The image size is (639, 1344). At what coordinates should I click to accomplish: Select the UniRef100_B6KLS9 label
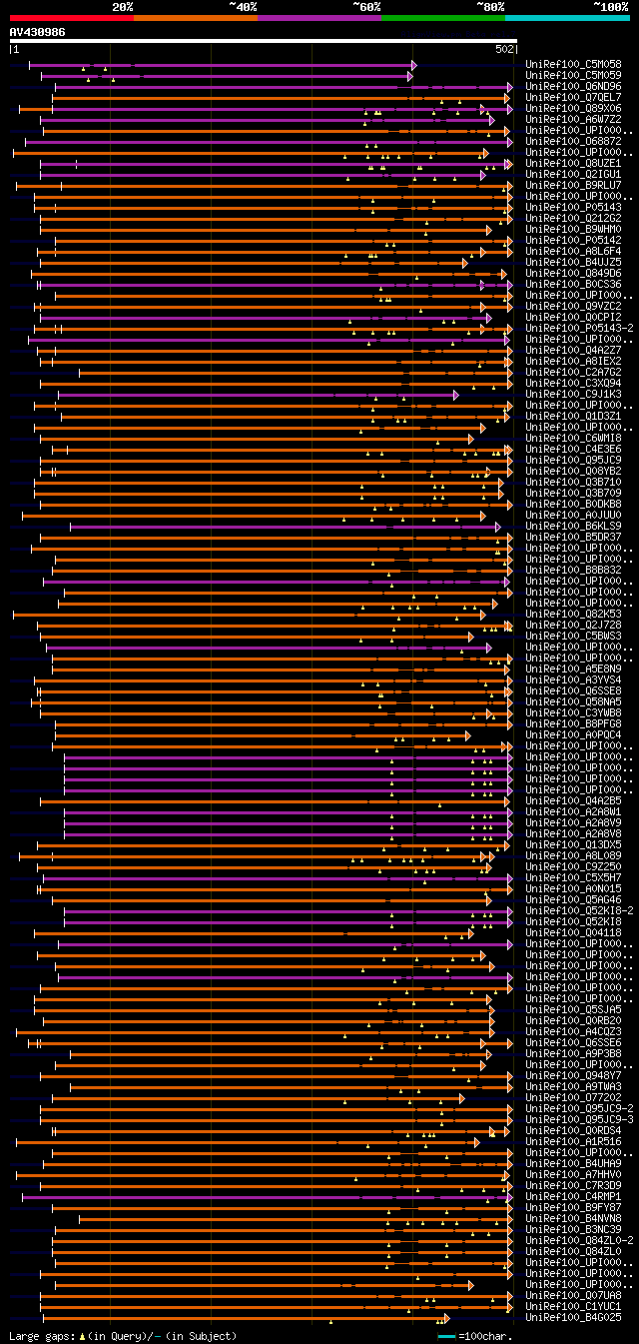[573, 526]
